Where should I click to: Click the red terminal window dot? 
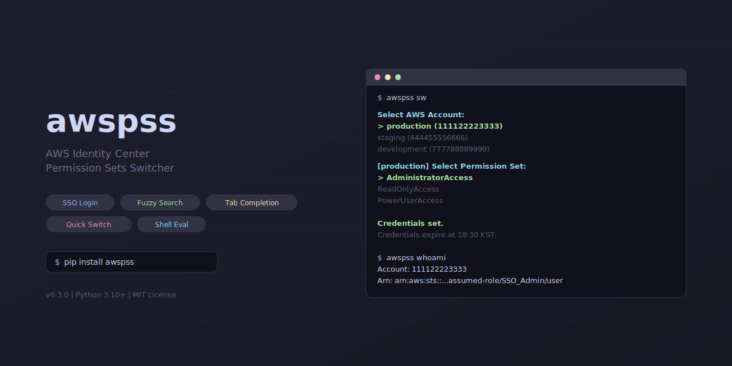click(x=377, y=77)
